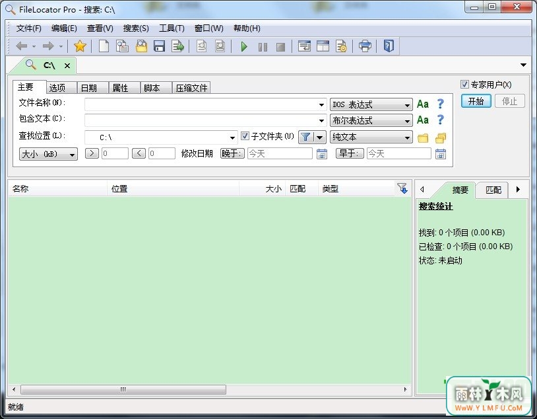Pause the search with pause icon
The height and width of the screenshot is (419, 537).
coord(263,47)
